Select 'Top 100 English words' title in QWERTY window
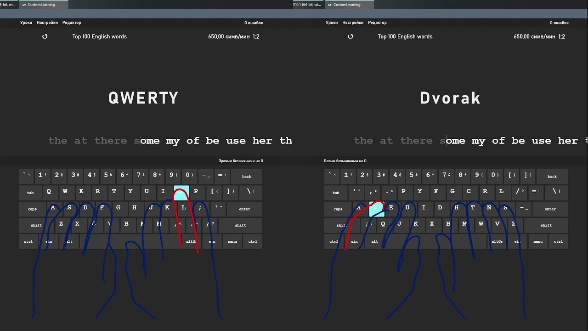Image resolution: width=588 pixels, height=331 pixels. [x=100, y=36]
